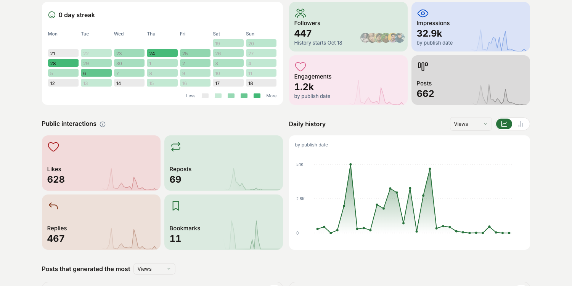Switch Daily history to bar chart view
Image resolution: width=572 pixels, height=286 pixels.
521,124
